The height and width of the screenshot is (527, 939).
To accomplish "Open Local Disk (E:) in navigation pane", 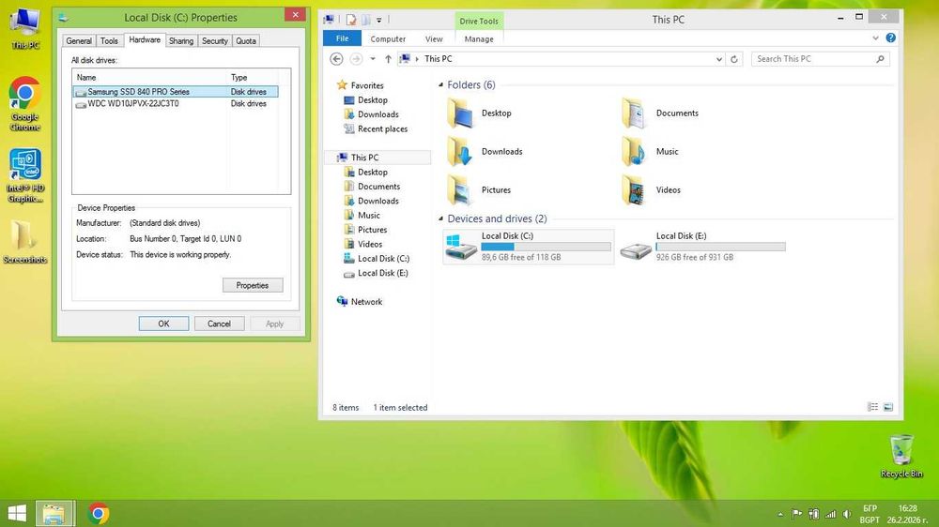I will click(377, 273).
